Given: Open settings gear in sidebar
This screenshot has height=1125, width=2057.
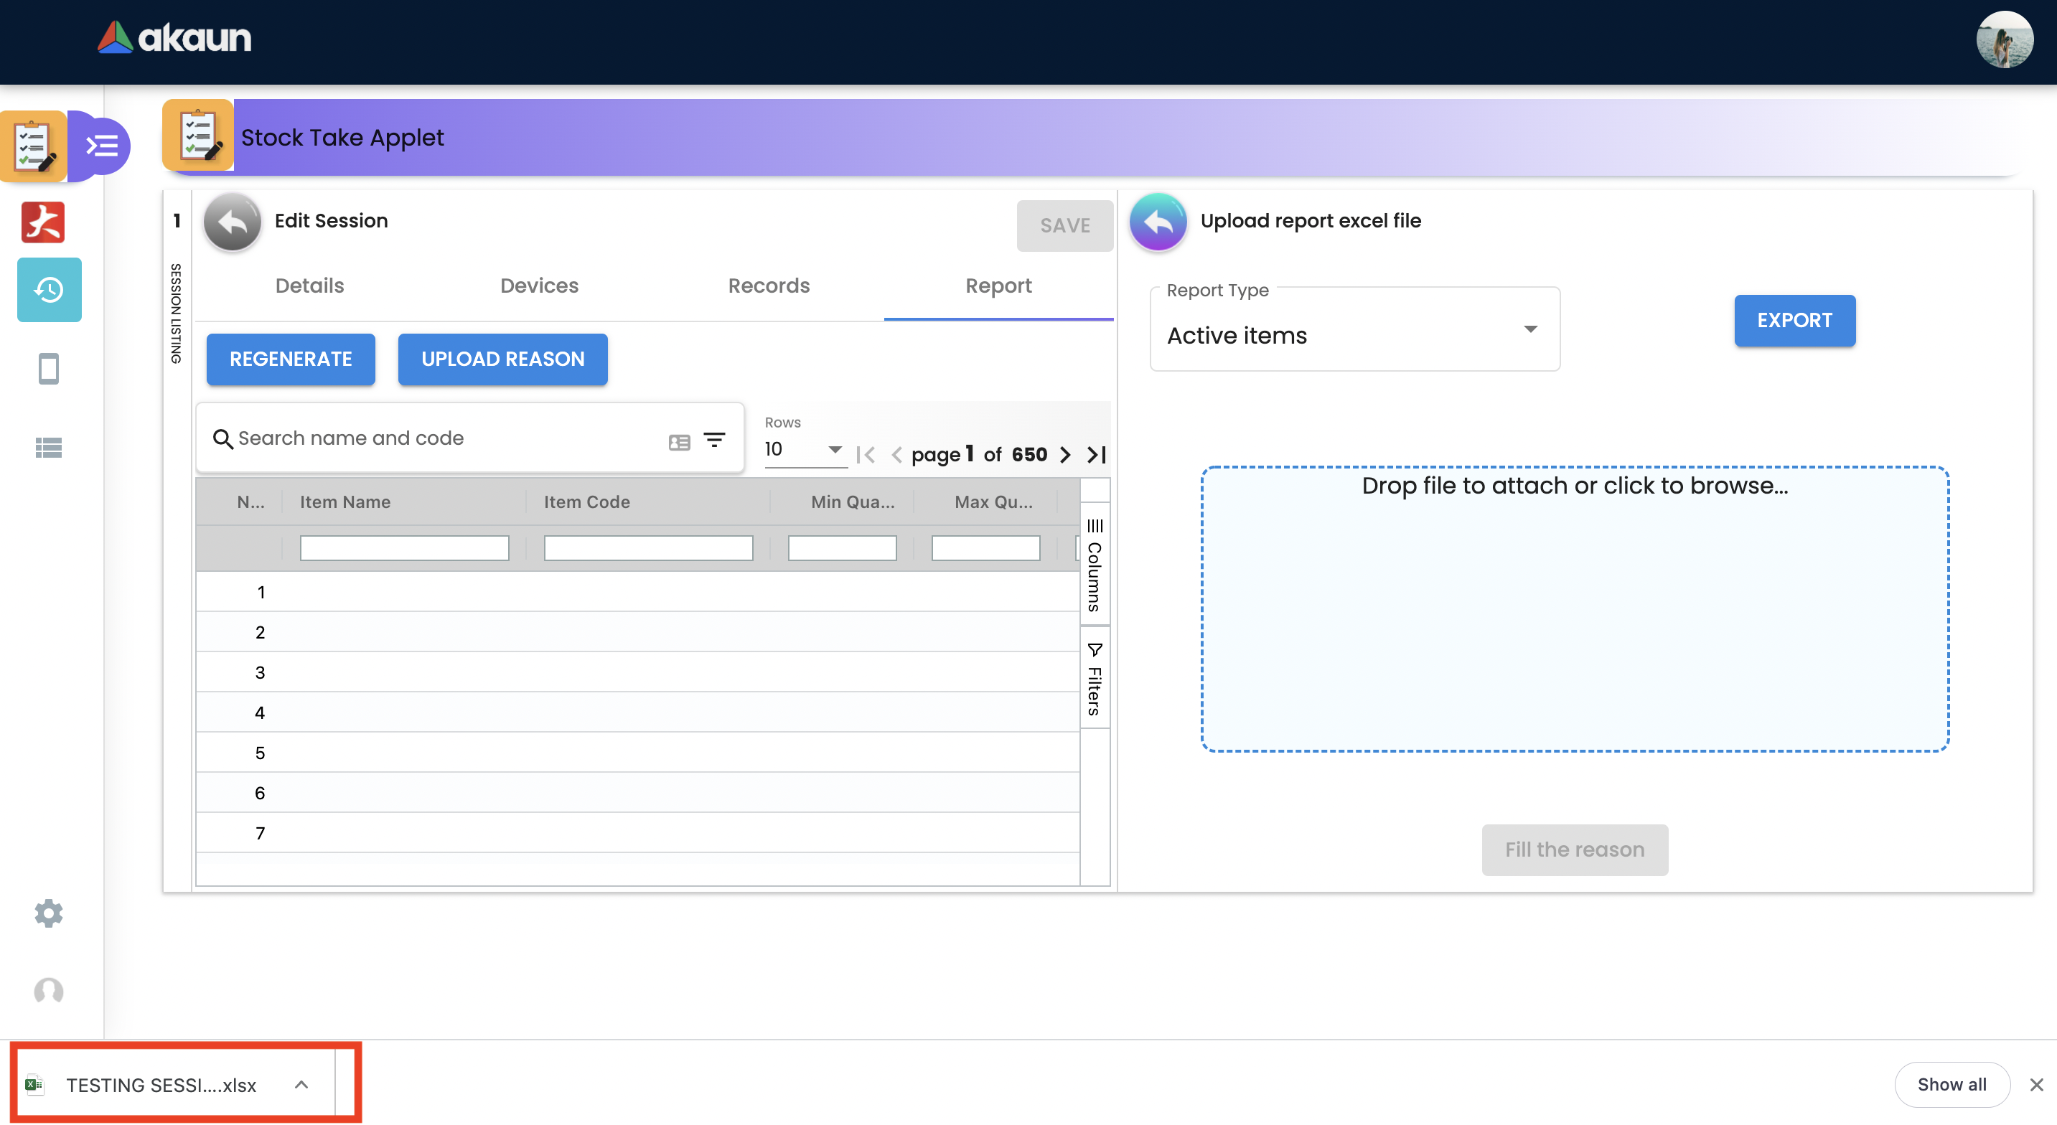Looking at the screenshot, I should 49,913.
